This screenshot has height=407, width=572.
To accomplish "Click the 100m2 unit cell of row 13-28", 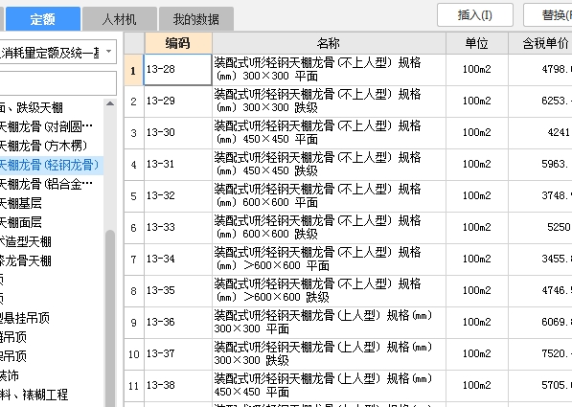I will [477, 70].
